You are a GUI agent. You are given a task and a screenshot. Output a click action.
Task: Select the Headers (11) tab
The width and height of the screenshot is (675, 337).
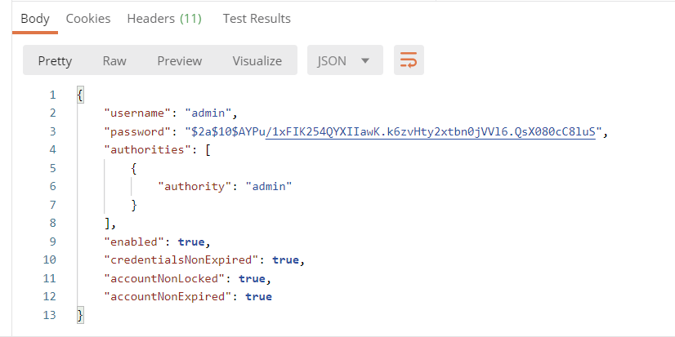164,18
